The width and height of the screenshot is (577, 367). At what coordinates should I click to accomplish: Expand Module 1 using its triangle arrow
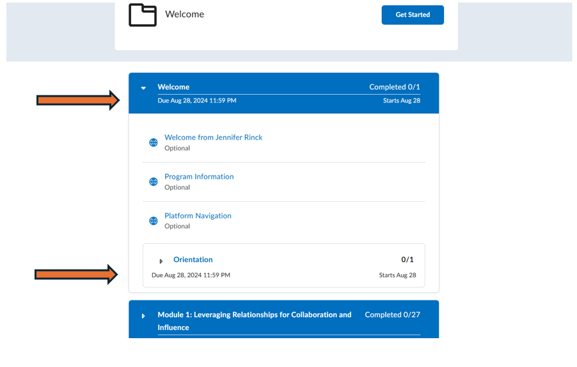[x=144, y=316]
